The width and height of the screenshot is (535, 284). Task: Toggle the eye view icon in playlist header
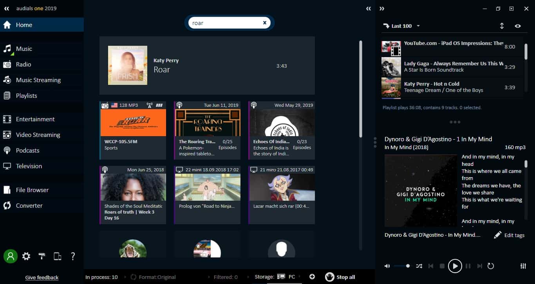click(518, 26)
